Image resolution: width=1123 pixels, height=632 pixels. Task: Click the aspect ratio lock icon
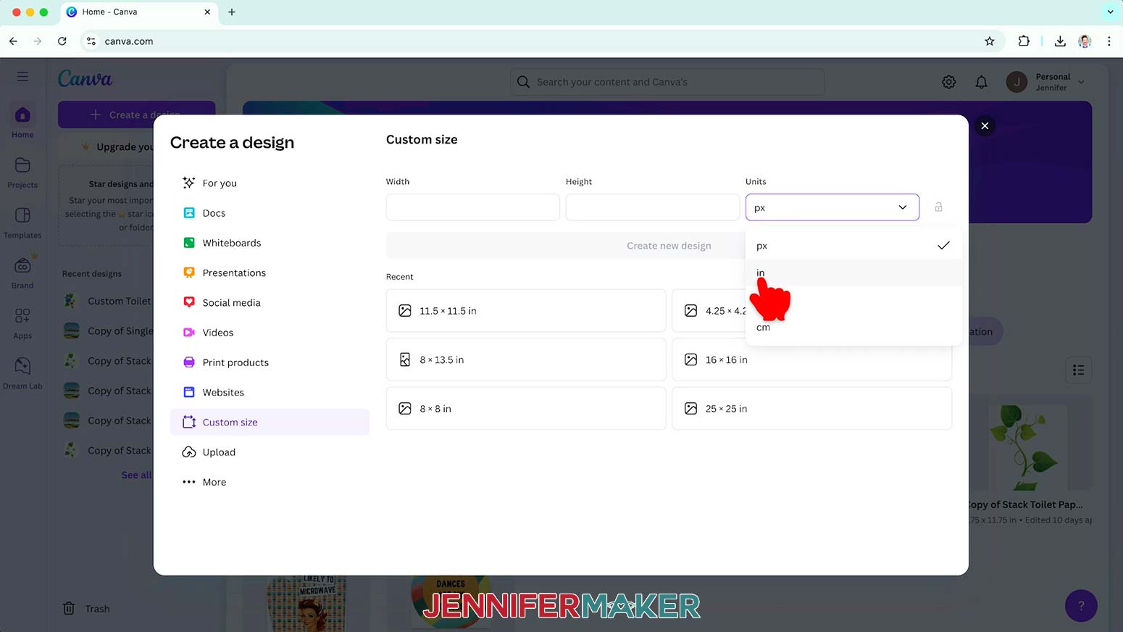938,207
